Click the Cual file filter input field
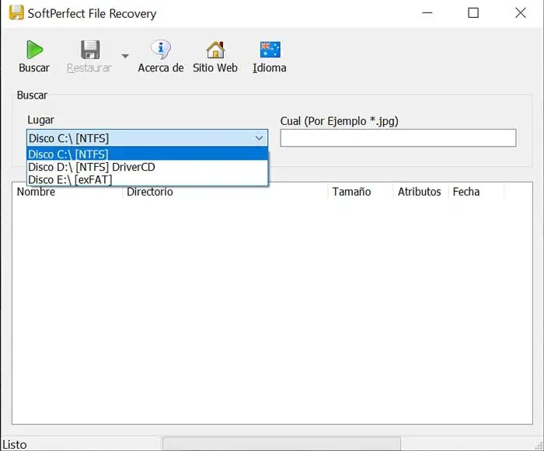Screen dimensions: 544x451 (x=398, y=138)
